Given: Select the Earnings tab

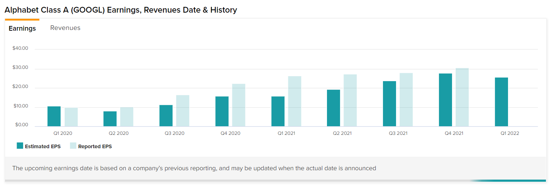Looking at the screenshot, I should pos(22,28).
